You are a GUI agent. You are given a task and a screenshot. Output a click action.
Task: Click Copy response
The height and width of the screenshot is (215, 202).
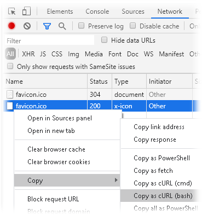pyautogui.click(x=155, y=140)
